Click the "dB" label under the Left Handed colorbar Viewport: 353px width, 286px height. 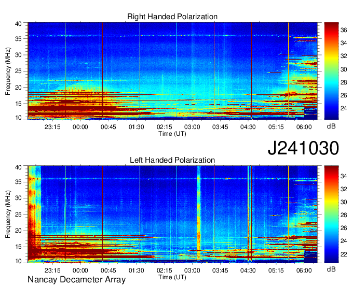331,269
